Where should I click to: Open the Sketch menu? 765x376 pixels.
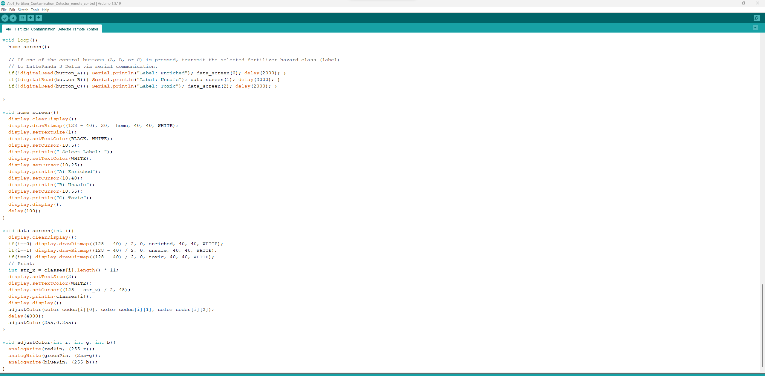(x=23, y=10)
